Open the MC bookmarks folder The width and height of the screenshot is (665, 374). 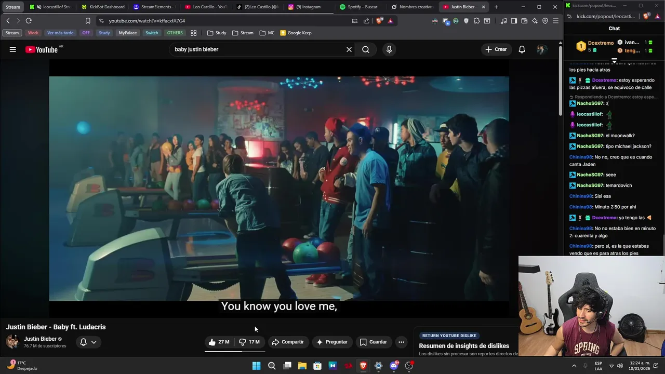pyautogui.click(x=267, y=33)
